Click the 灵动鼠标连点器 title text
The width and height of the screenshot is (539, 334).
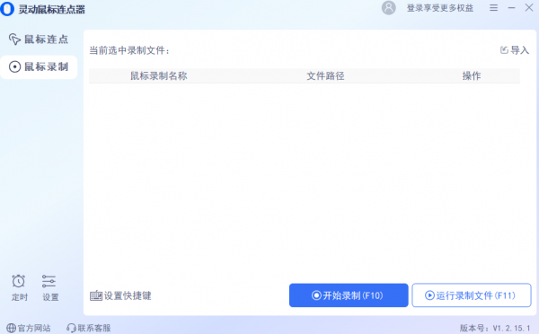(51, 9)
